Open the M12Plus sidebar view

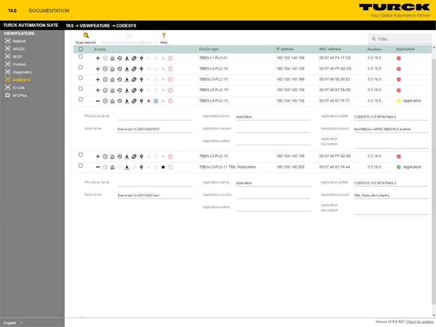coord(20,95)
